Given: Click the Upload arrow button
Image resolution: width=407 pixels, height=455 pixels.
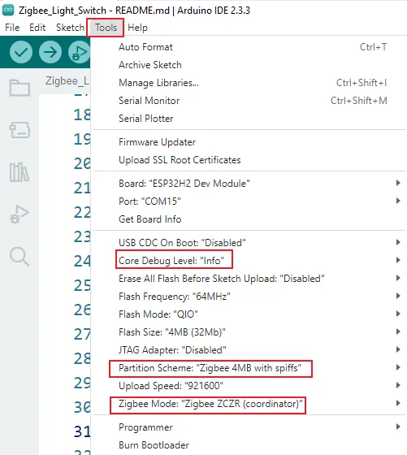Looking at the screenshot, I should point(50,52).
